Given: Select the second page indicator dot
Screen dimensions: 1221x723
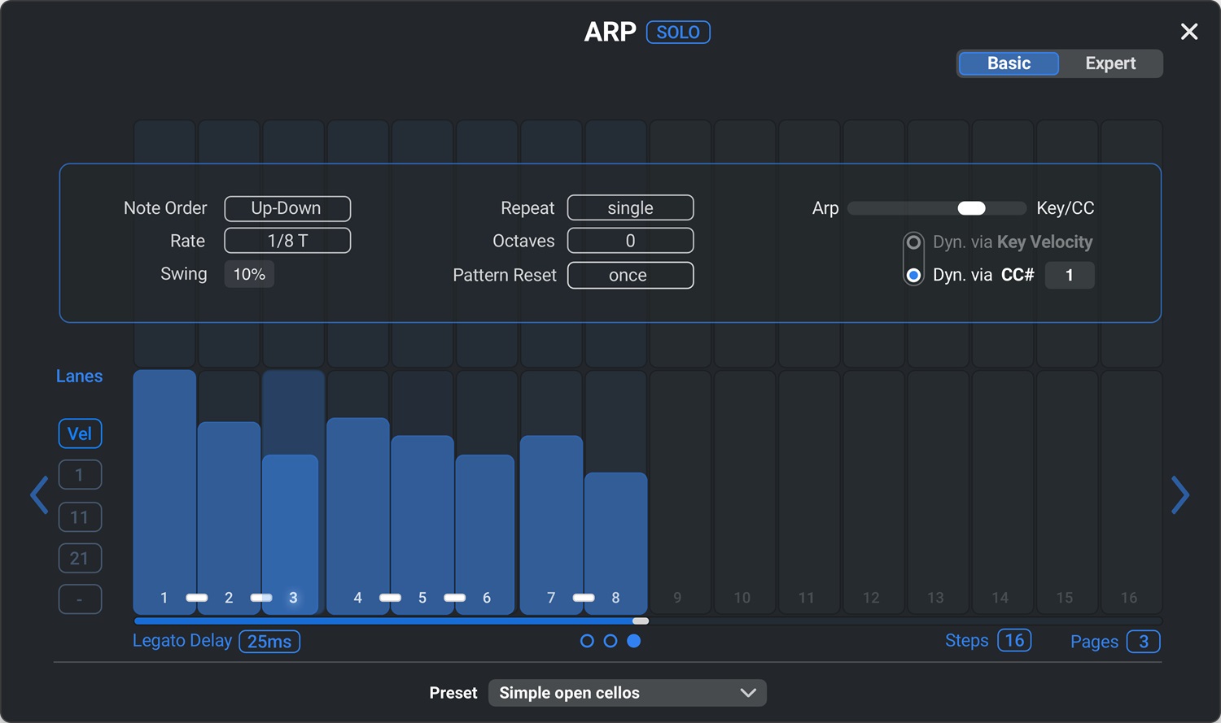Looking at the screenshot, I should pyautogui.click(x=610, y=641).
